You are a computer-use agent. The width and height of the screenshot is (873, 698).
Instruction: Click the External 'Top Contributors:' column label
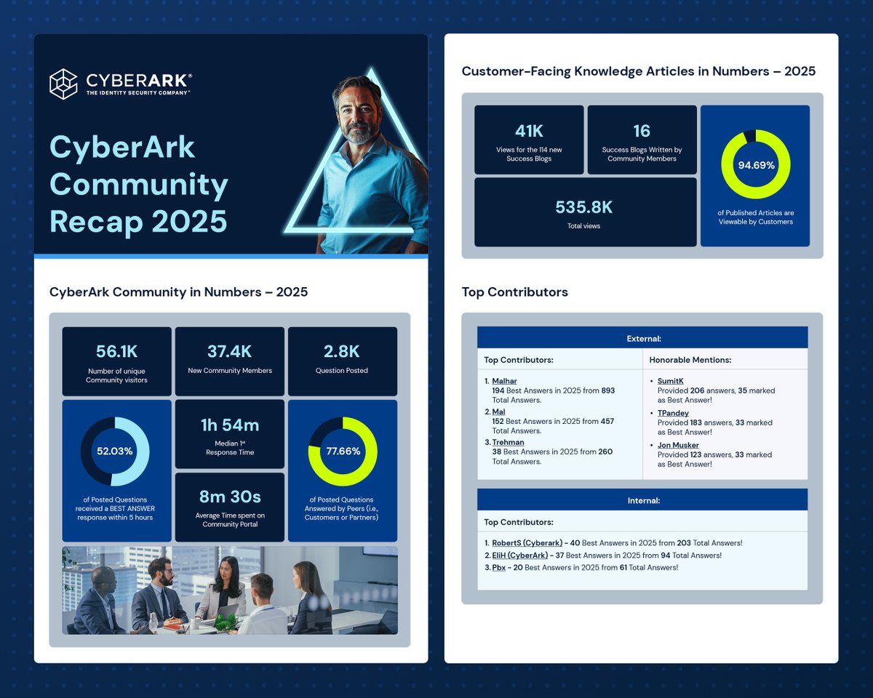pos(519,360)
